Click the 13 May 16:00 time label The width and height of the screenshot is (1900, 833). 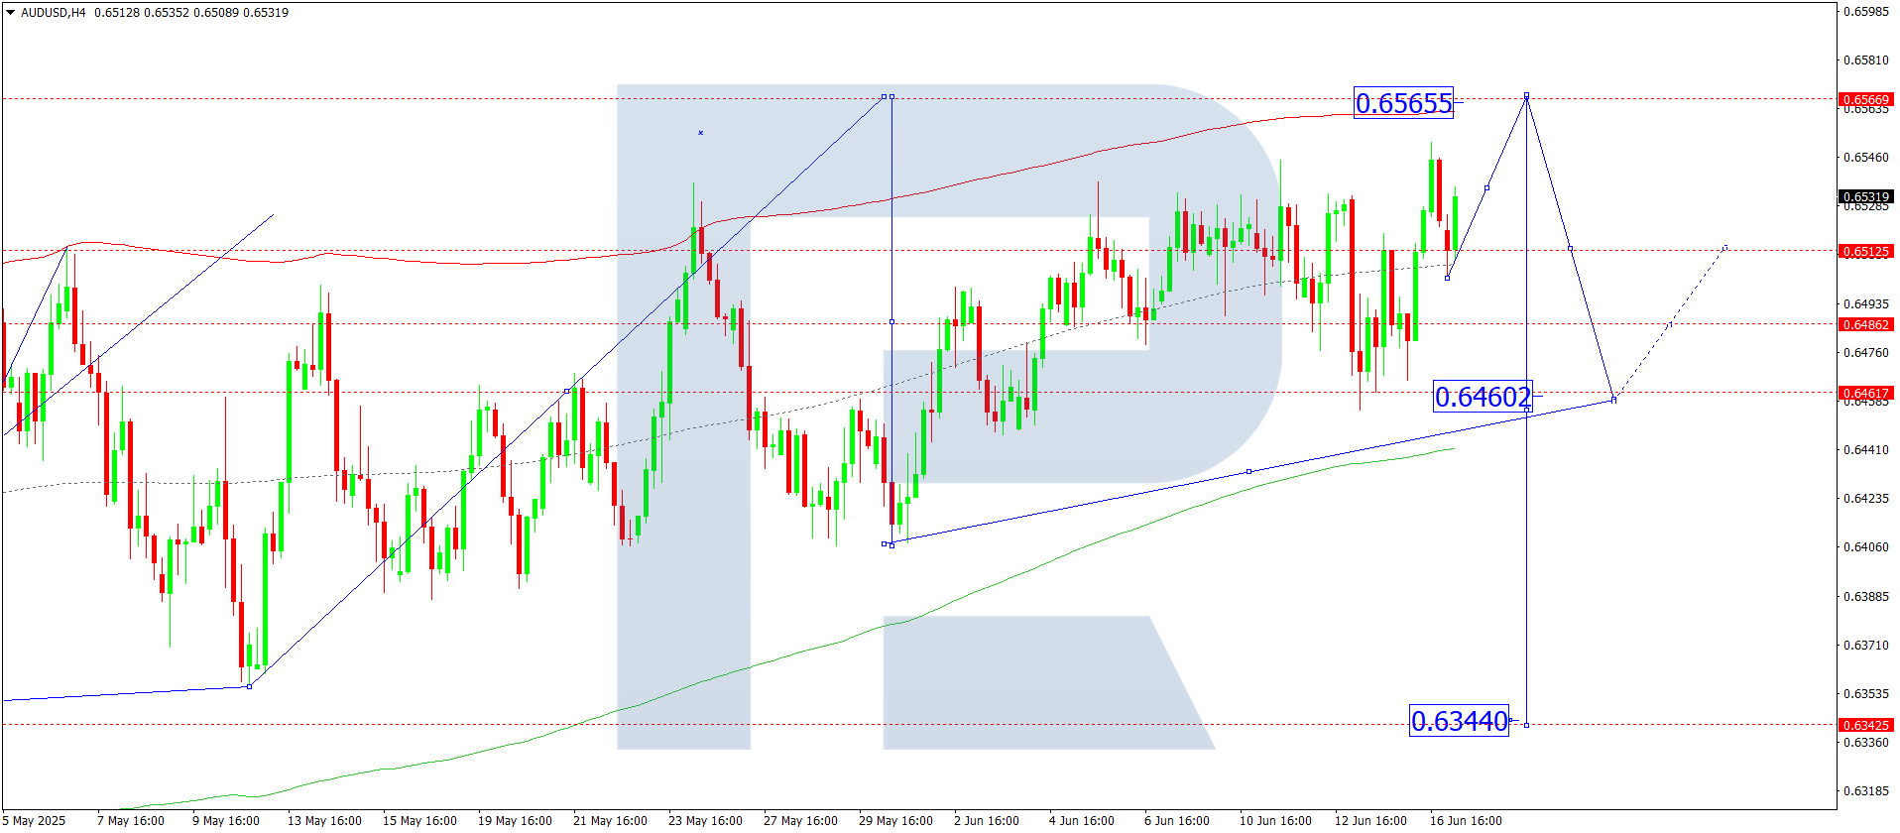[324, 821]
